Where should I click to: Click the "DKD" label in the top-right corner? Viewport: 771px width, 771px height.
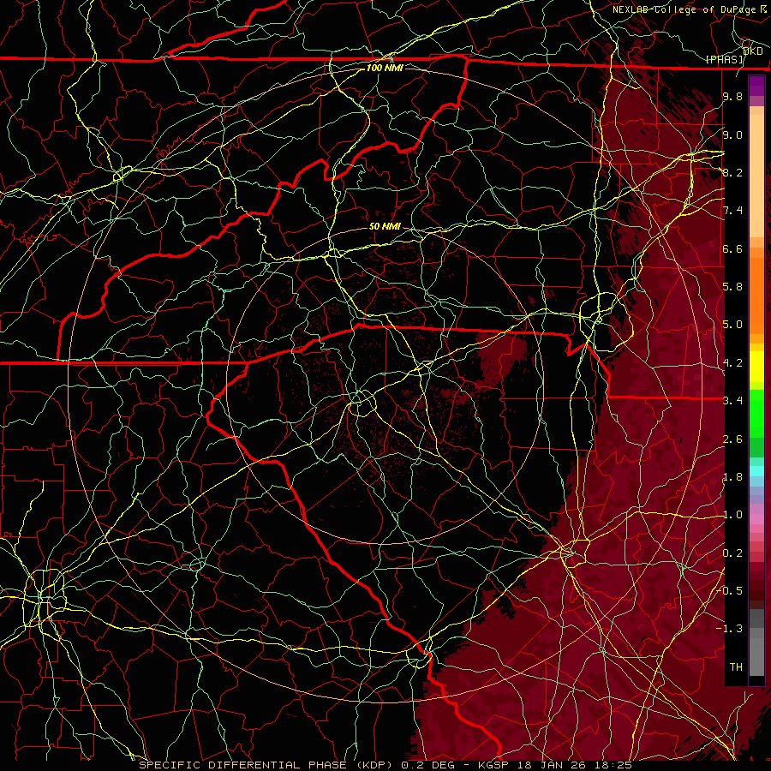pyautogui.click(x=753, y=51)
